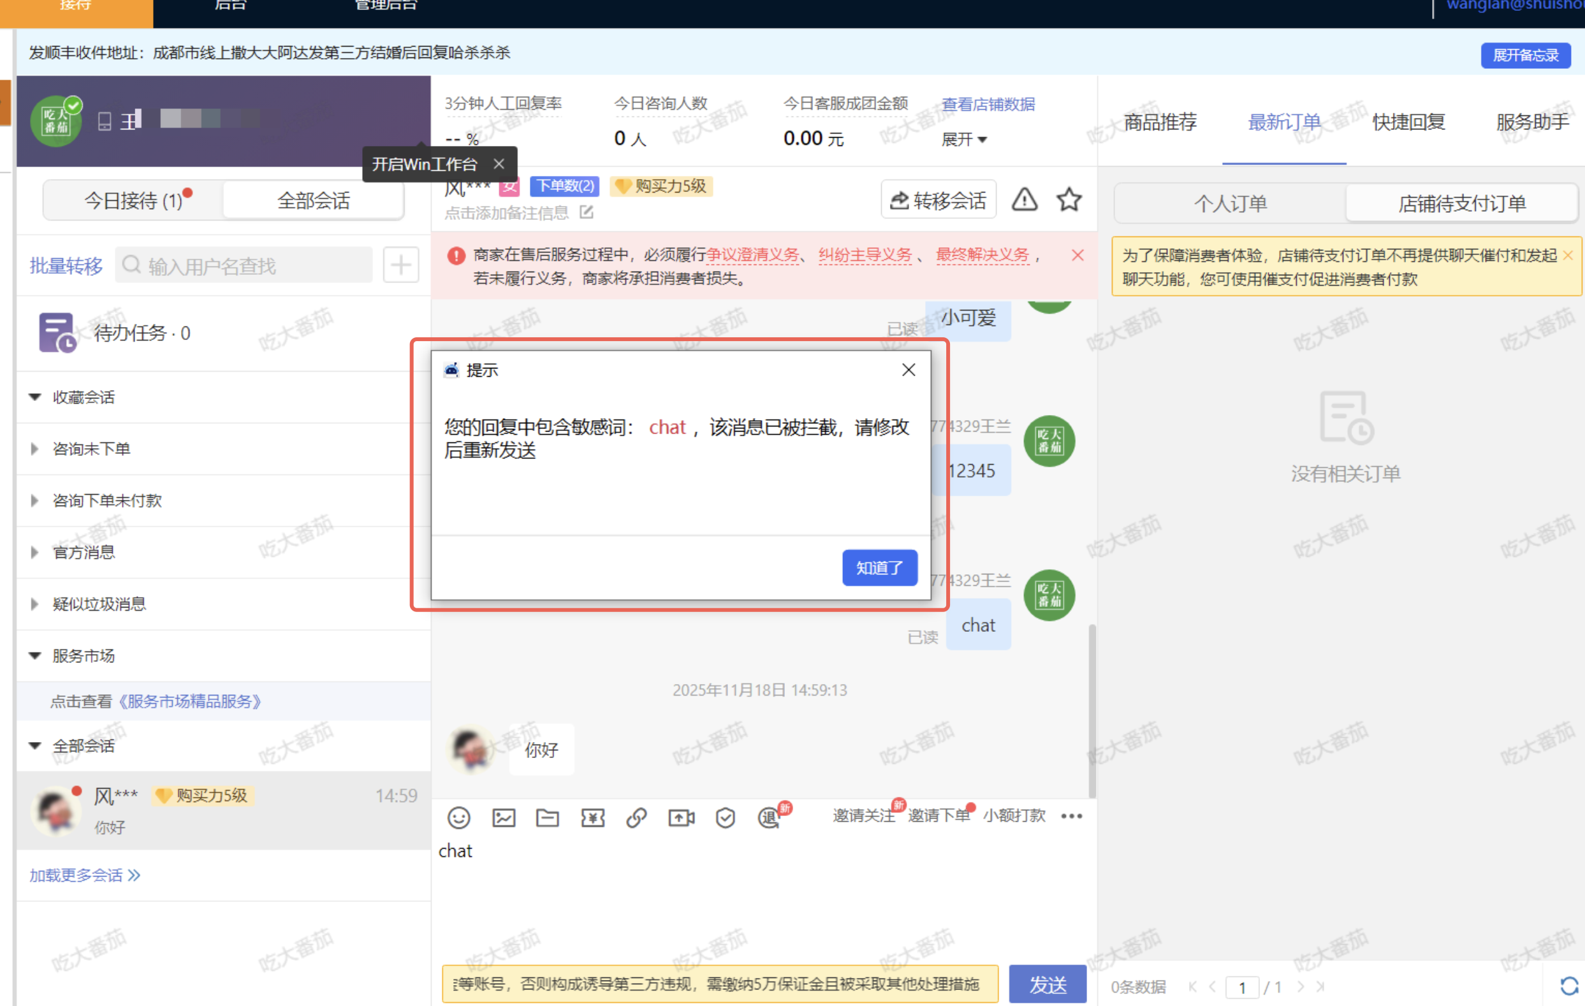Collapse the 全部会话 group
This screenshot has width=1585, height=1006.
point(36,746)
